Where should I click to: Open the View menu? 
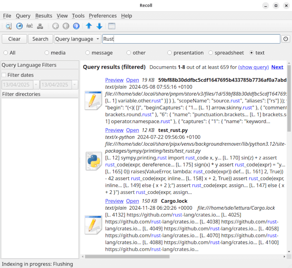62,16
